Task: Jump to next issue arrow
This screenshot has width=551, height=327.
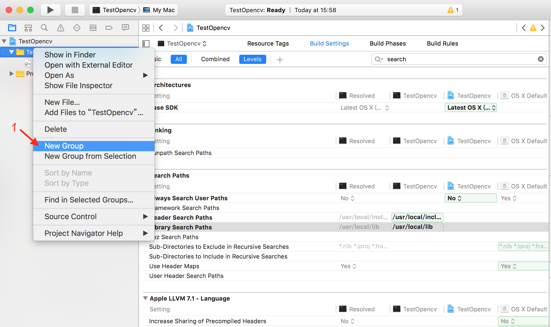Action: point(543,28)
